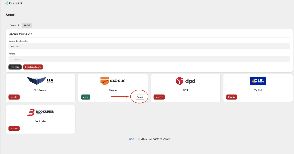Click the Setari page title

coord(11,15)
